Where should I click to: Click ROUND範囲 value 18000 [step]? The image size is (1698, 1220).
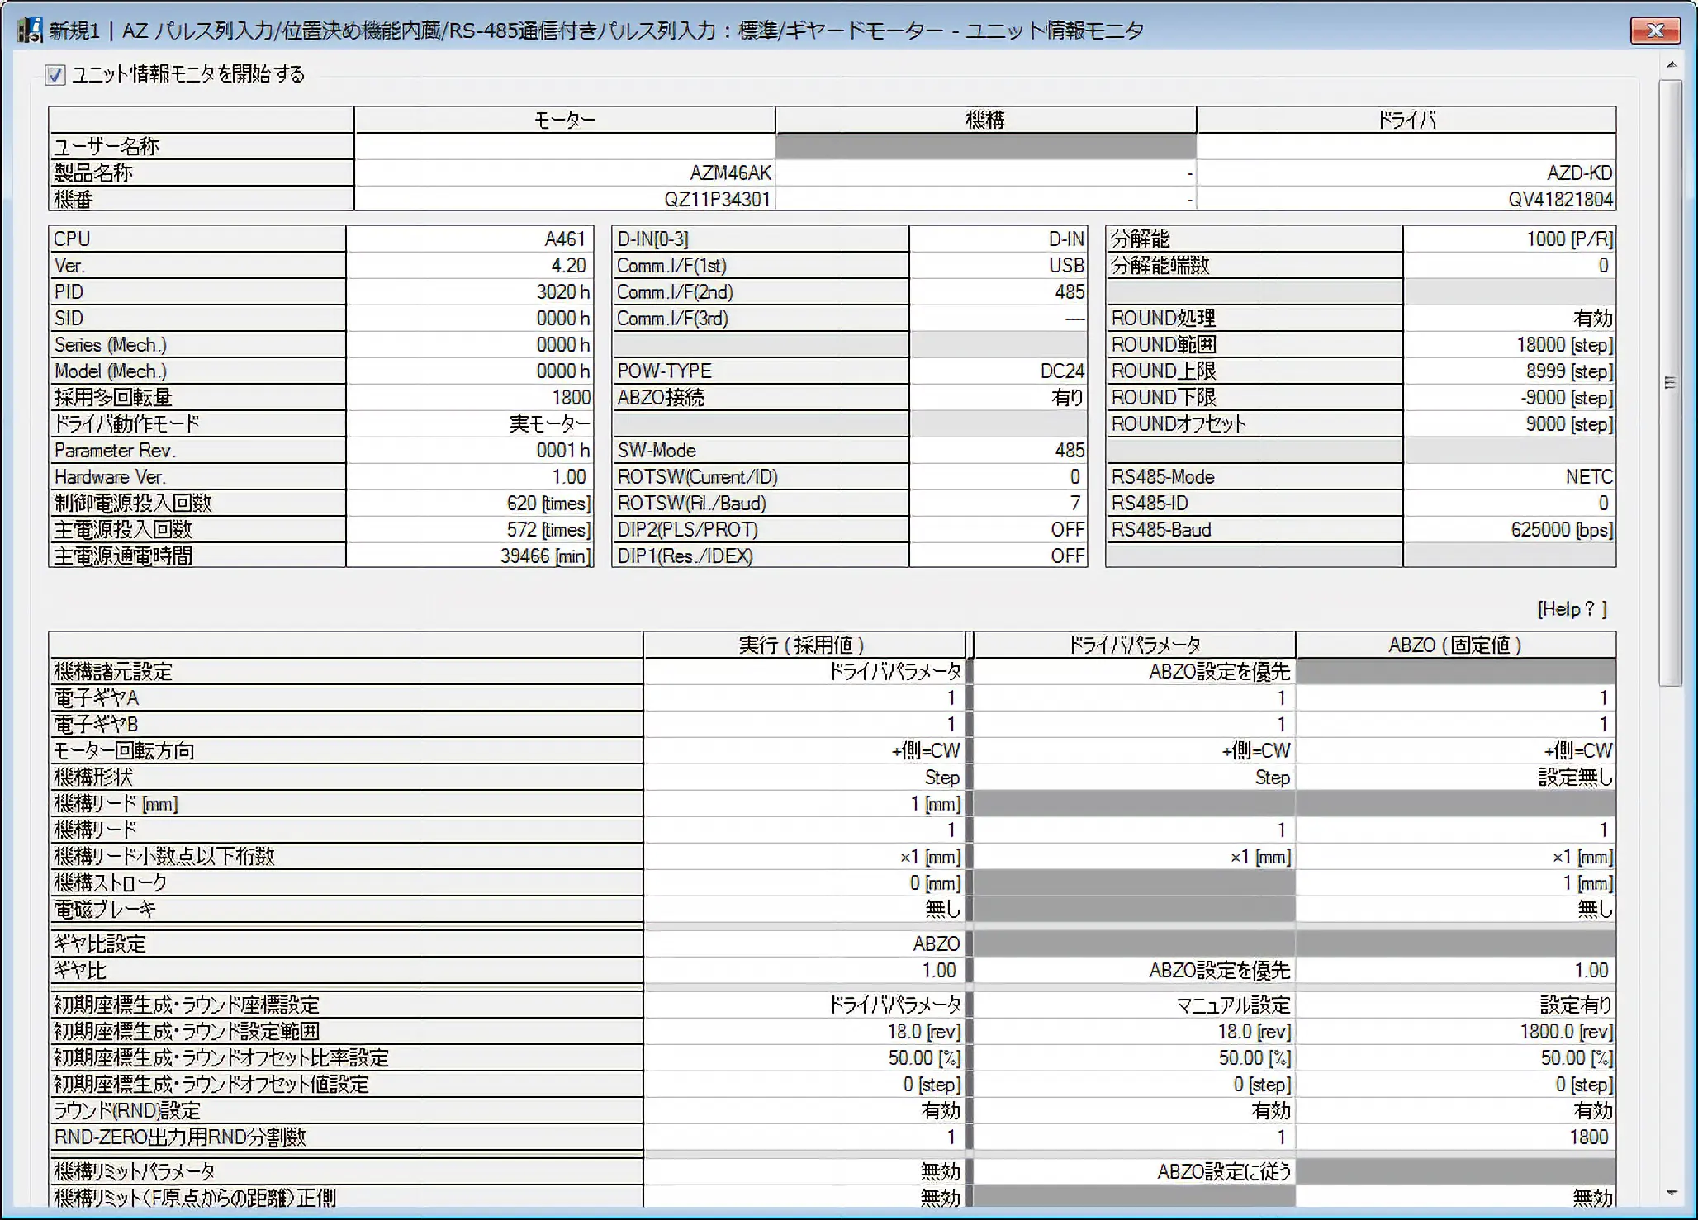coord(1564,344)
